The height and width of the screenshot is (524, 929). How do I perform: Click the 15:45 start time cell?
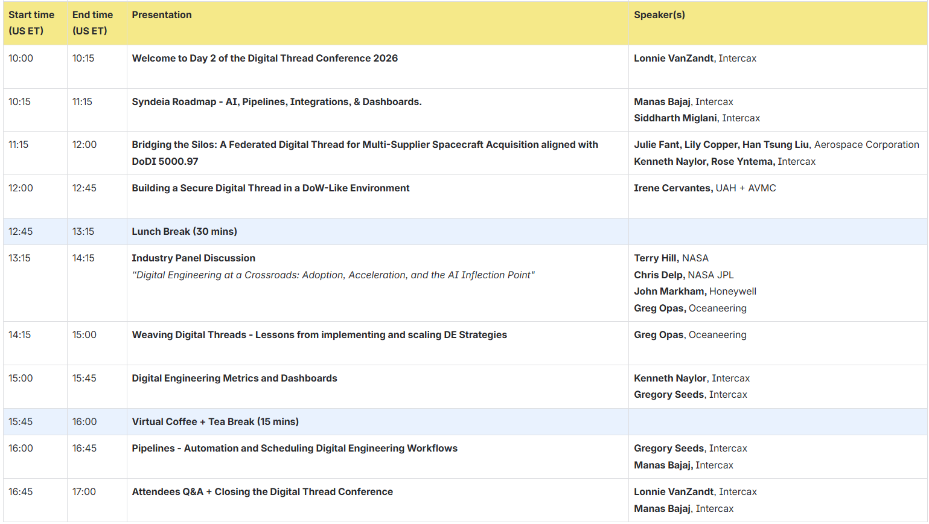click(x=35, y=422)
